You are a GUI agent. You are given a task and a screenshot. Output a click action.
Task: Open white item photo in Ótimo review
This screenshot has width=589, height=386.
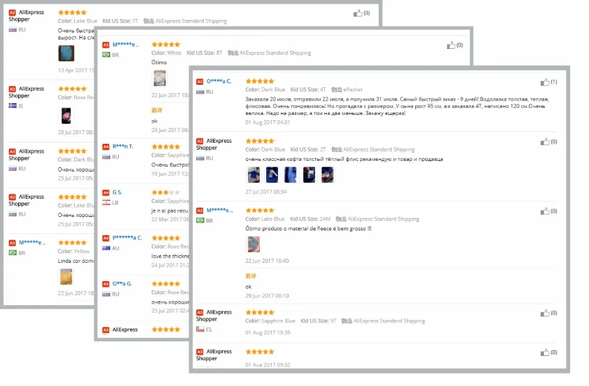coord(160,78)
